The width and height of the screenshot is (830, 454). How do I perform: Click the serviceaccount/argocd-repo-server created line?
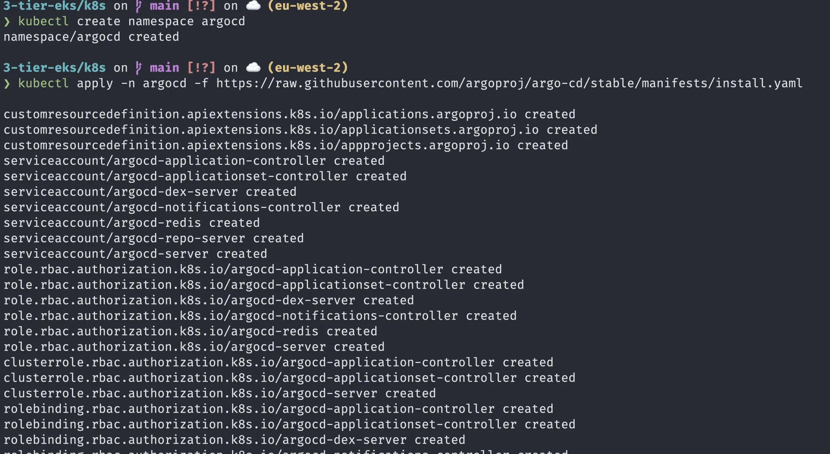tap(153, 239)
